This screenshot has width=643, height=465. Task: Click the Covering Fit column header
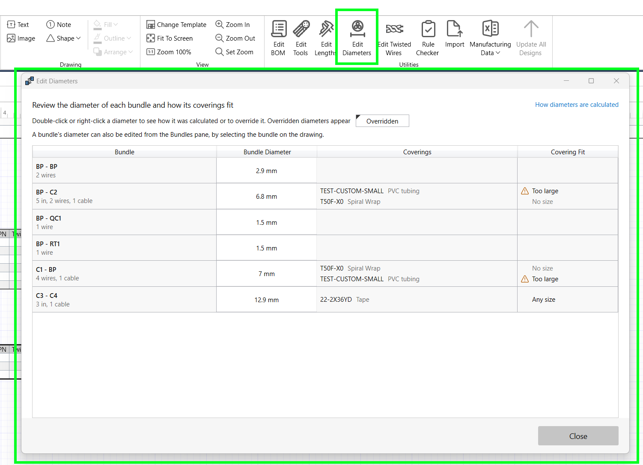[568, 152]
